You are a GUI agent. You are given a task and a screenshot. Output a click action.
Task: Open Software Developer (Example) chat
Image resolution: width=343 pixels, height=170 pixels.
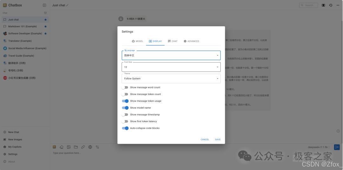[x=25, y=34]
